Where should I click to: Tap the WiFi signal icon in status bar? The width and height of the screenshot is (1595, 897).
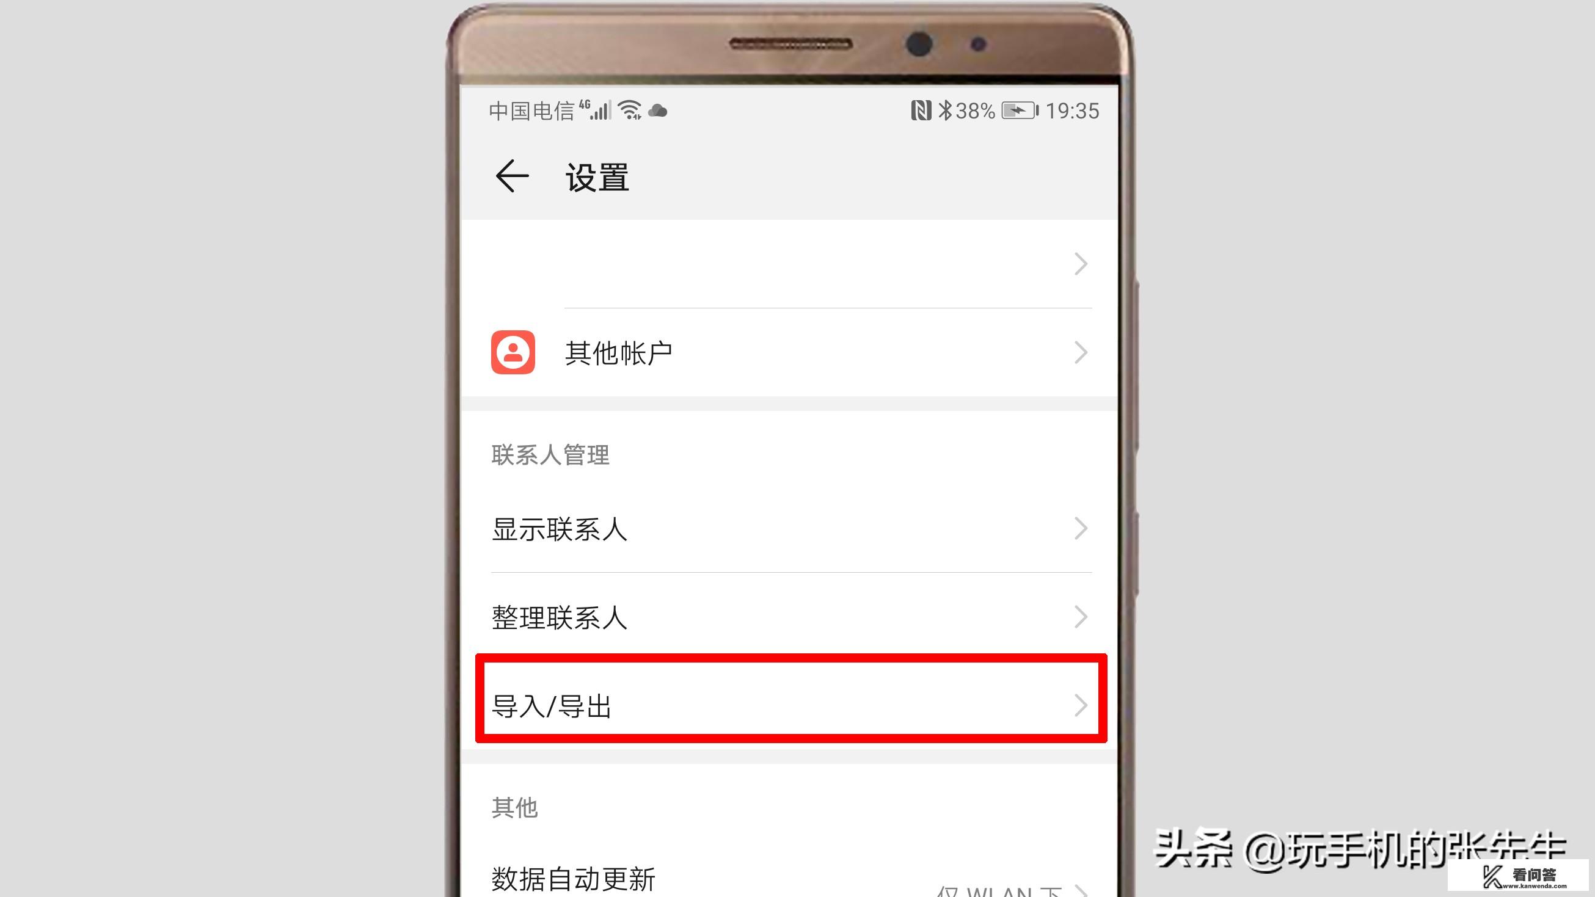coord(631,109)
